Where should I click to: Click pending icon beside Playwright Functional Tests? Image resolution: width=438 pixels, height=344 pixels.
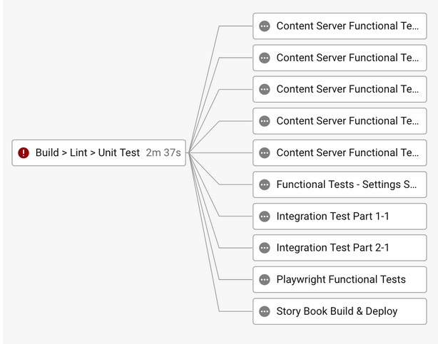point(265,280)
